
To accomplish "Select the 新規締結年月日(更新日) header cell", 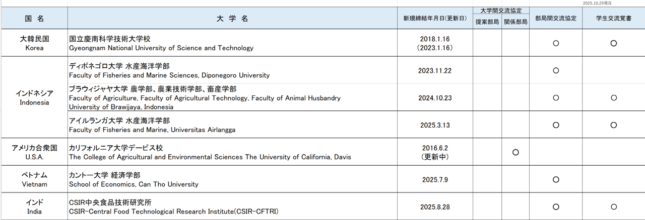I will [x=434, y=19].
